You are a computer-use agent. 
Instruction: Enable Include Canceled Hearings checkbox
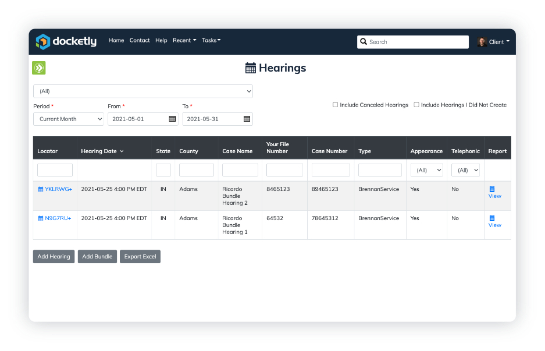pyautogui.click(x=335, y=105)
